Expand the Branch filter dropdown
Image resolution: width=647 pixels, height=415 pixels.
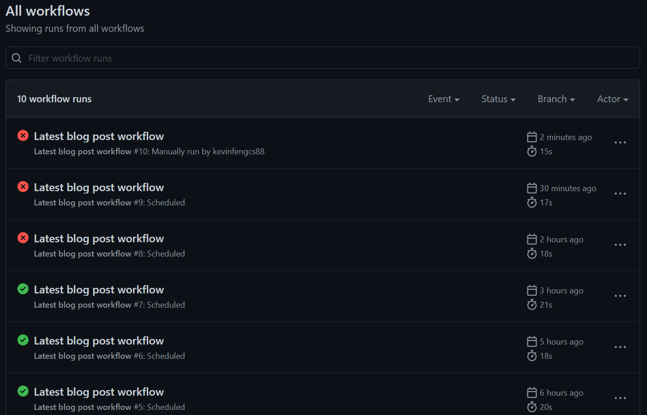[x=556, y=99]
